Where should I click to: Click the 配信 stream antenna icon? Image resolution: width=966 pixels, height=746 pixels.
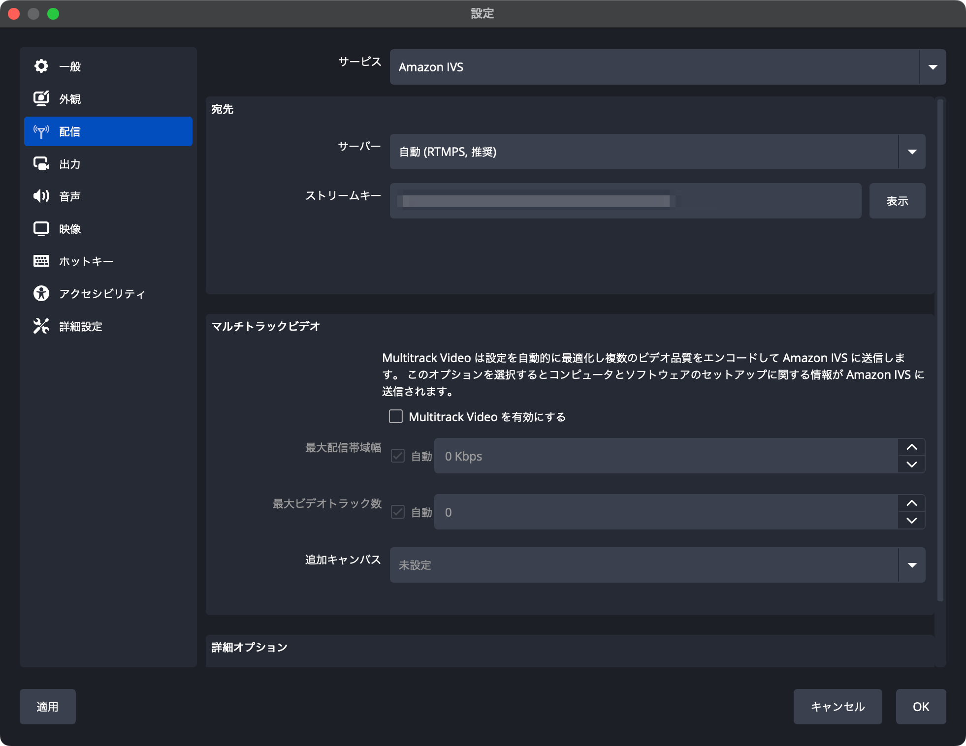click(x=41, y=131)
